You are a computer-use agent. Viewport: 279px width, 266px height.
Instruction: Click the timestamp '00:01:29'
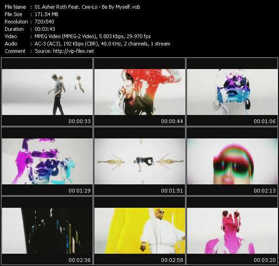click(x=80, y=191)
